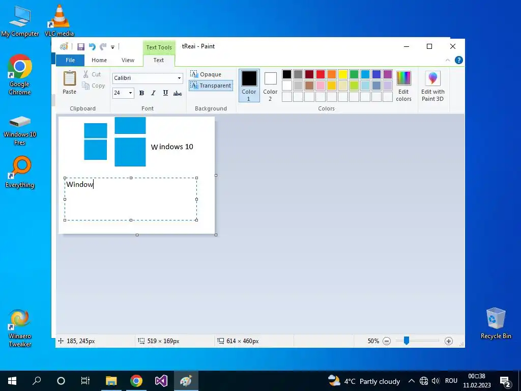The image size is (521, 391).
Task: Open Visual Studio from taskbar
Action: point(161,381)
